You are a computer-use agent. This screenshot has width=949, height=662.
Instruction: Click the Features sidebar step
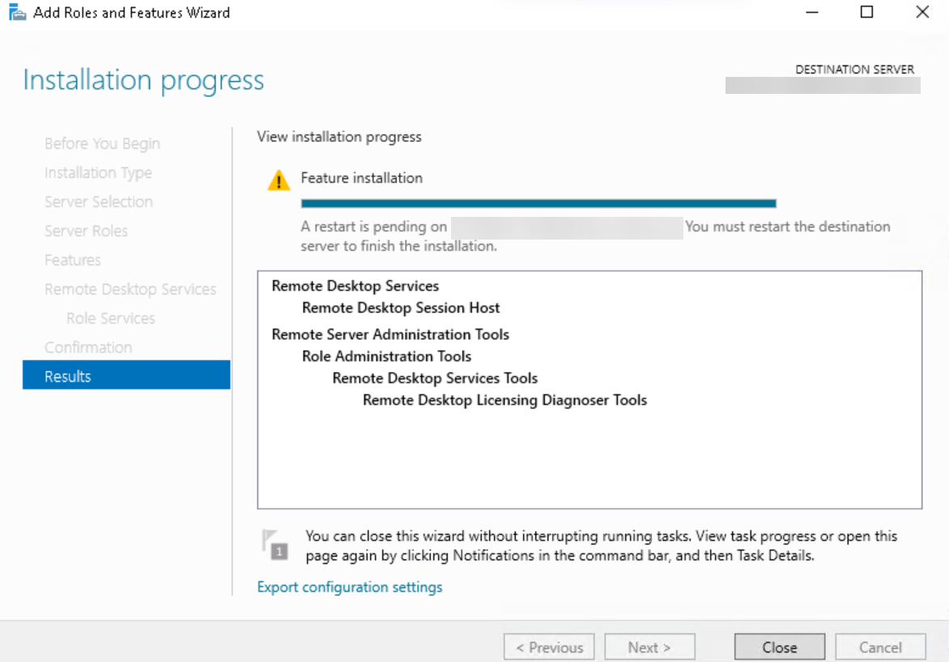point(72,260)
